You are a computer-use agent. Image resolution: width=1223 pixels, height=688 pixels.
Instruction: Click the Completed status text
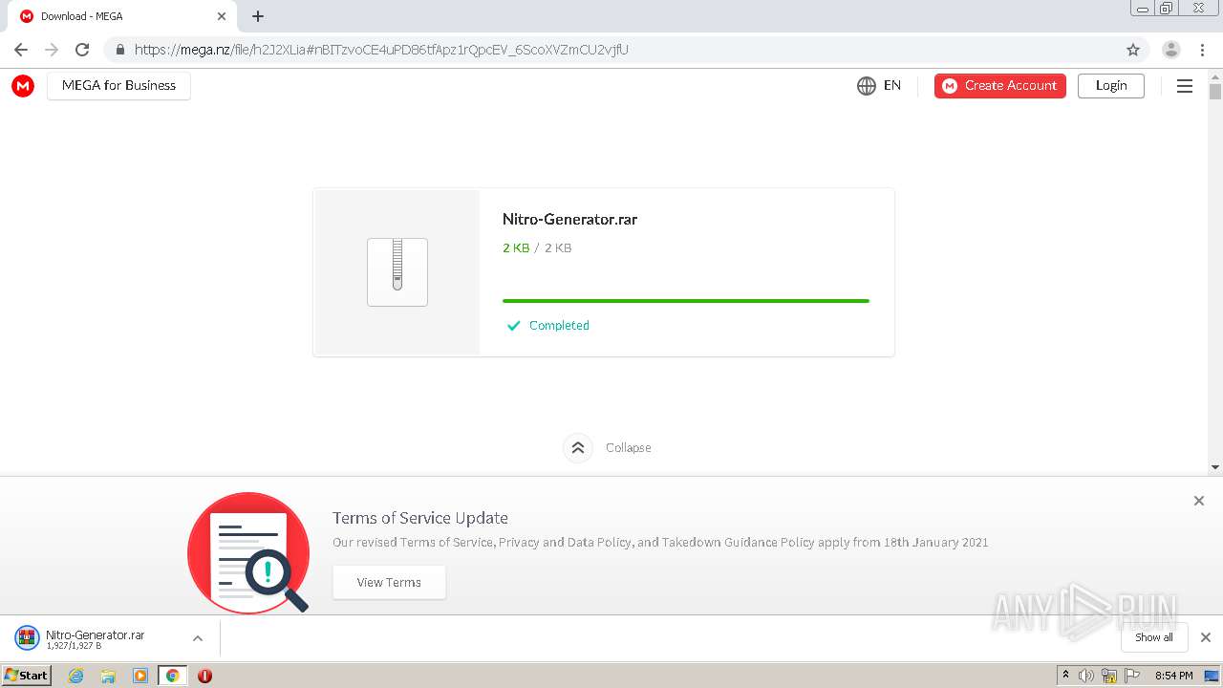(x=559, y=326)
